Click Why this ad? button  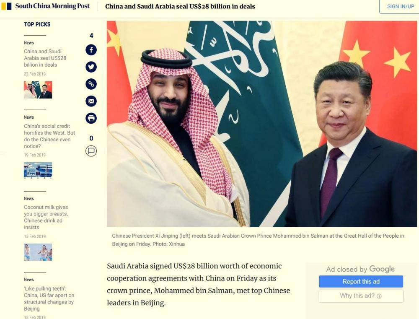(x=361, y=296)
